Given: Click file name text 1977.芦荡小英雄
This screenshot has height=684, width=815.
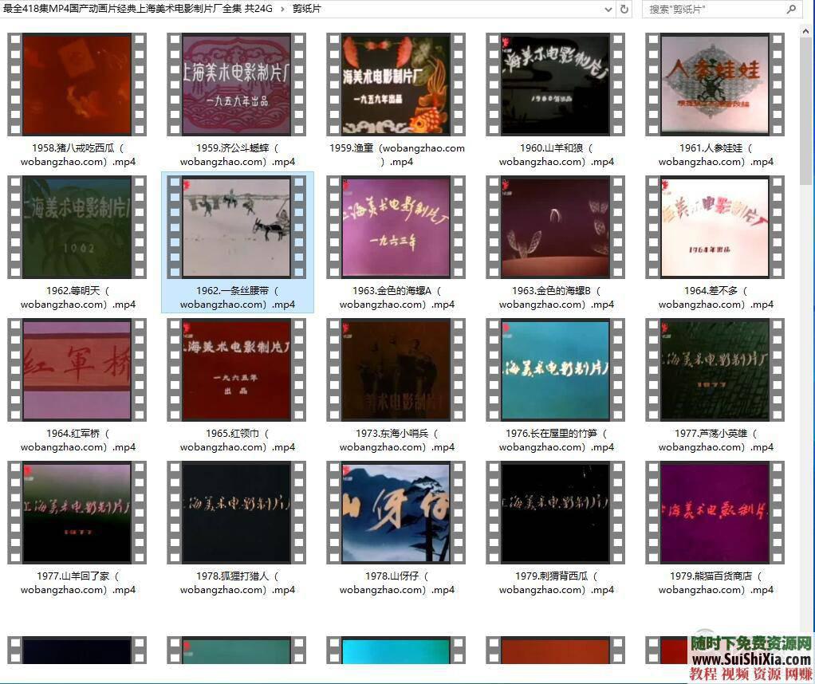Looking at the screenshot, I should pos(716,440).
